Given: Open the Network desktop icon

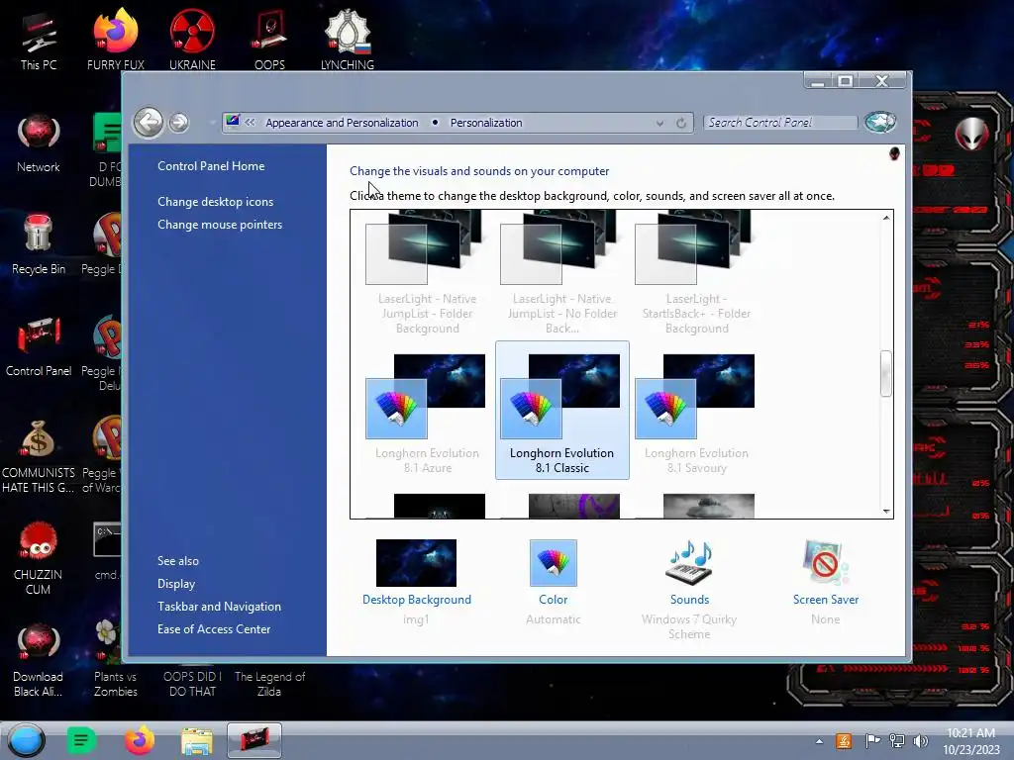Looking at the screenshot, I should point(39,143).
